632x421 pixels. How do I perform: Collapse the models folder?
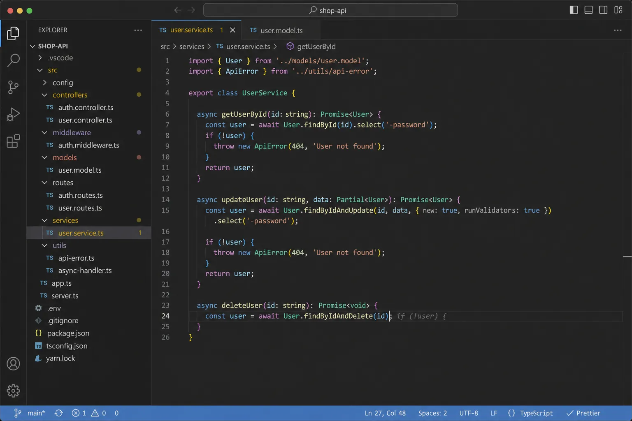[x=88, y=157]
